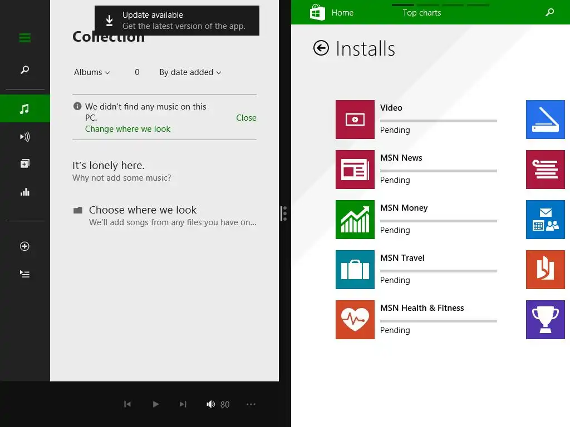The width and height of the screenshot is (570, 427).
Task: Click the It's lonely here heading
Action: [x=109, y=166]
